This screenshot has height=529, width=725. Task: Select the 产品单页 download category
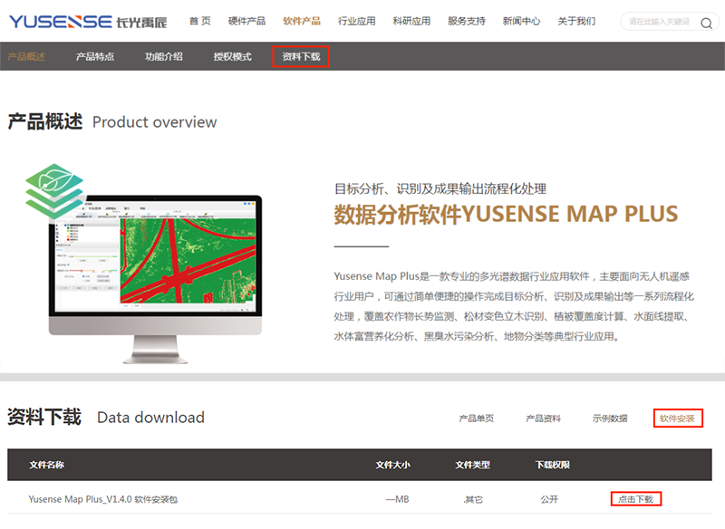477,418
